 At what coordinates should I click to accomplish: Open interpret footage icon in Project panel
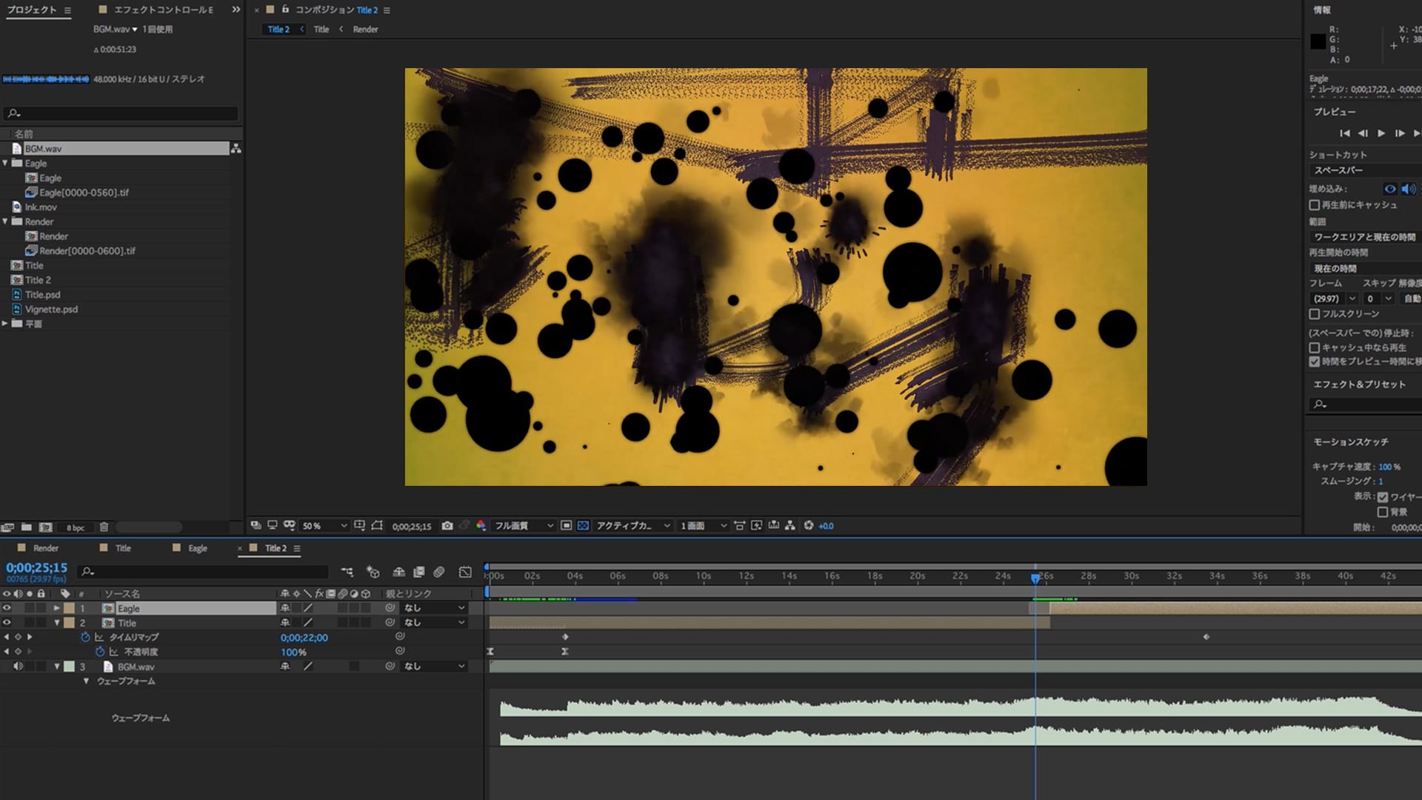click(7, 527)
